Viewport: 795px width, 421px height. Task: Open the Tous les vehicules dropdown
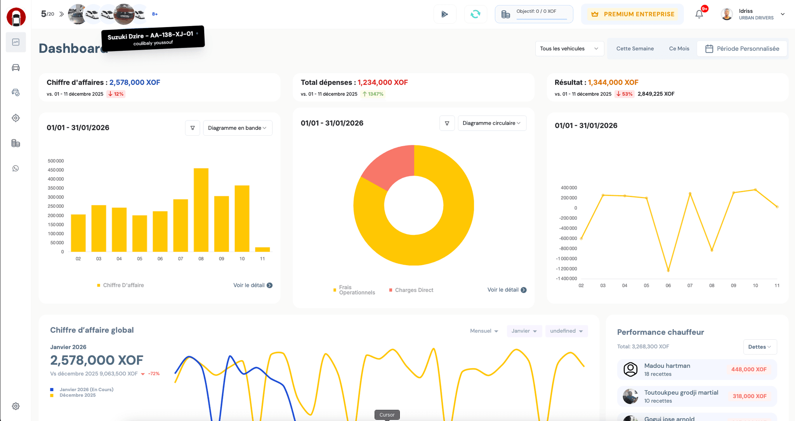click(x=569, y=48)
